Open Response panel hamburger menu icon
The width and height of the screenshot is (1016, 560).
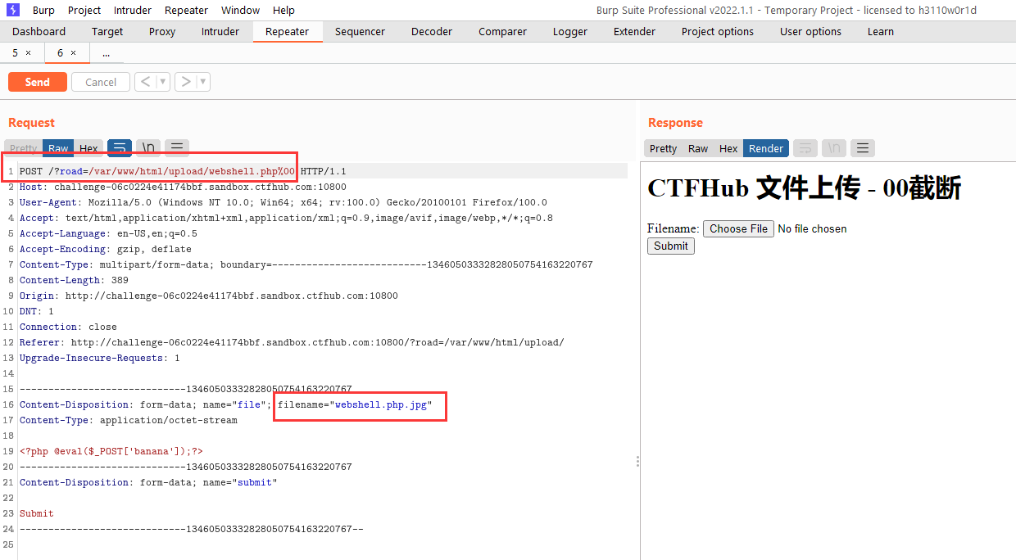pos(863,148)
